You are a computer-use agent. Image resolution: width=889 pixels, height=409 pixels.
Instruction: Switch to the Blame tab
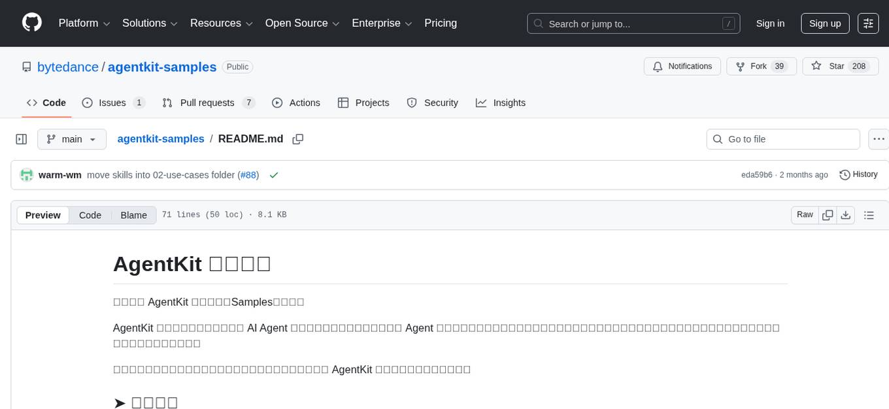[x=133, y=215]
